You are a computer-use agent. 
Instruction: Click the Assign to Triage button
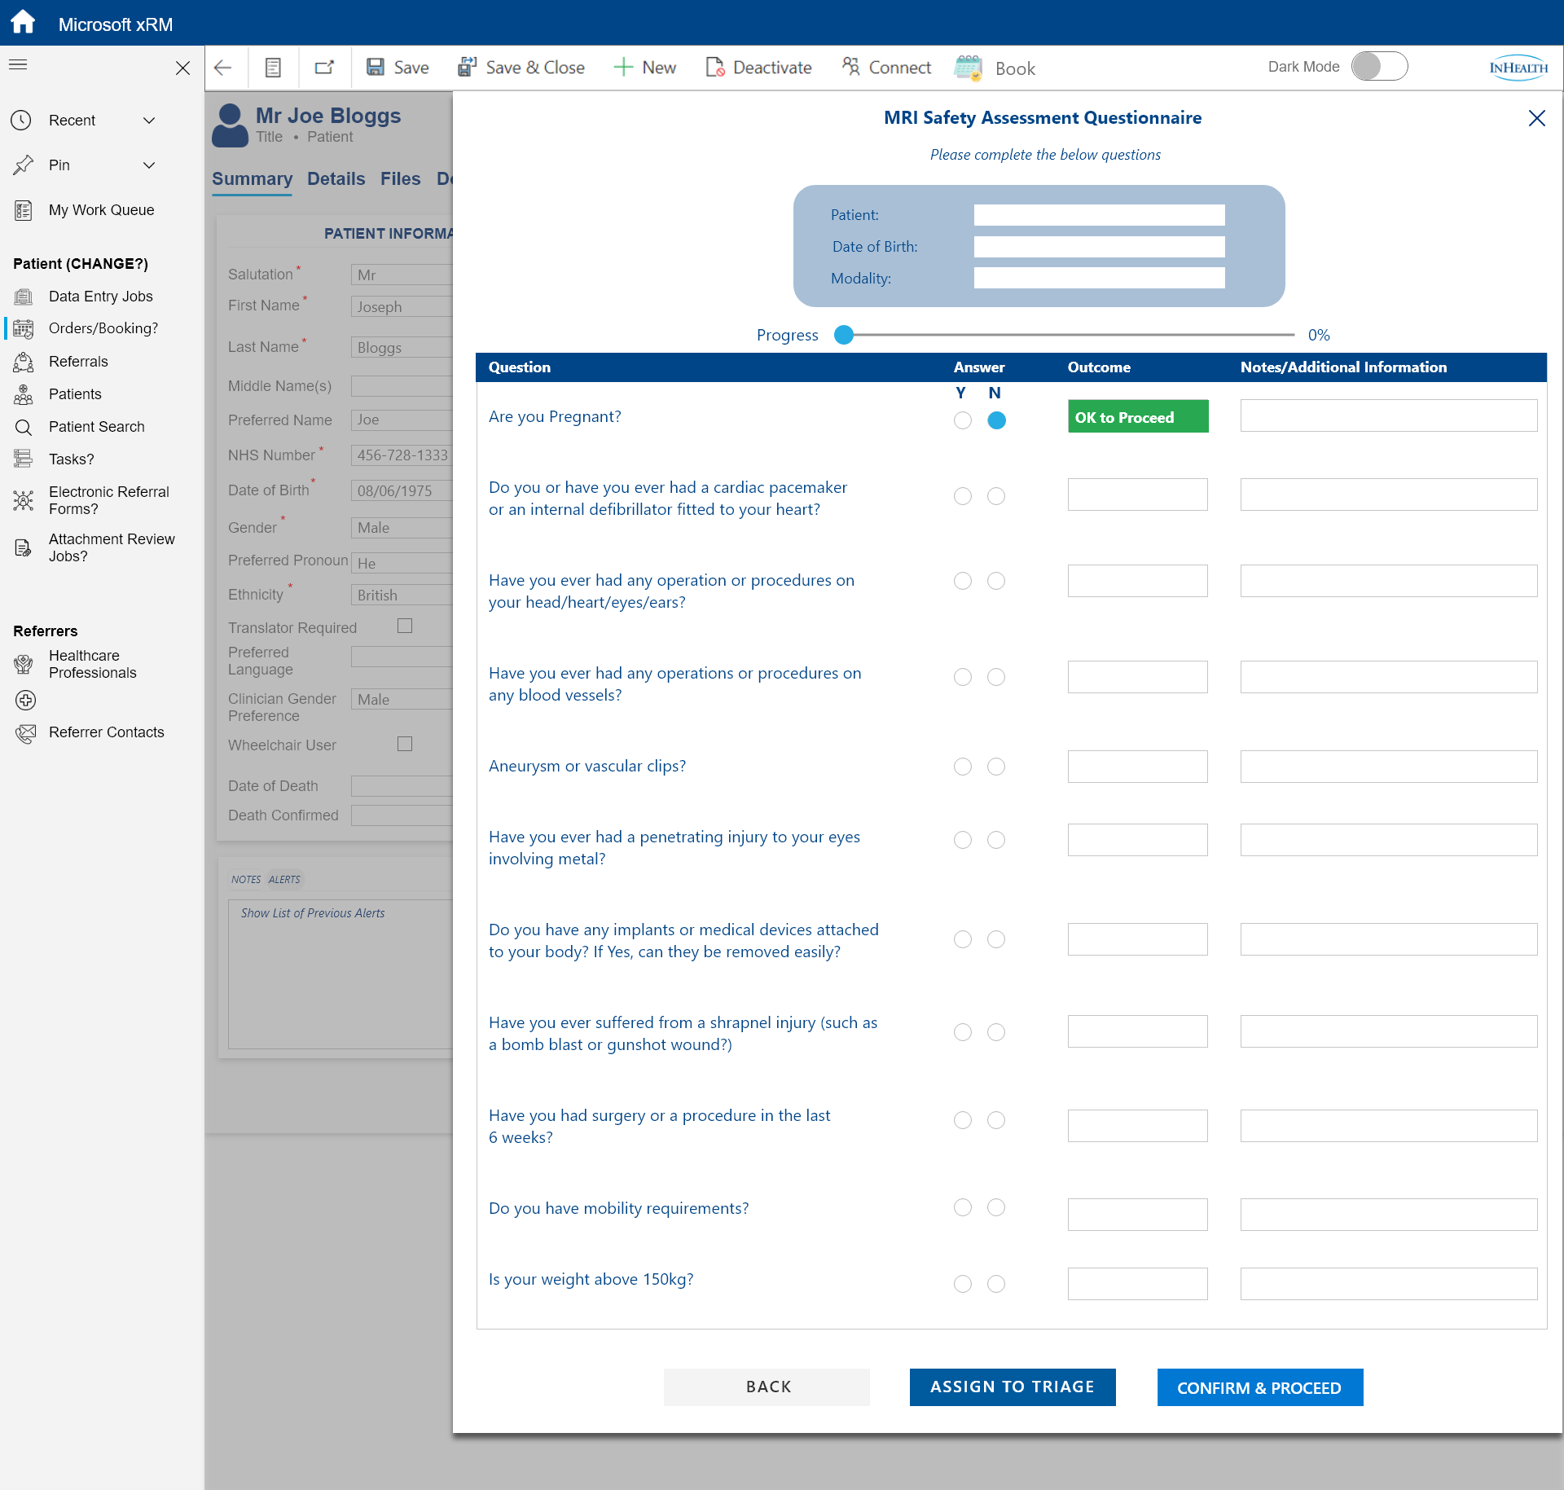1012,1387
